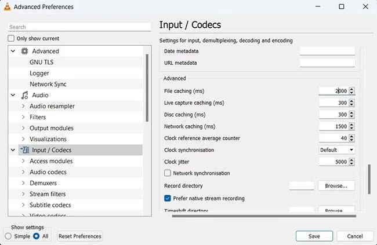Increase Live capture caching value
The width and height of the screenshot is (377, 245).
351,101
